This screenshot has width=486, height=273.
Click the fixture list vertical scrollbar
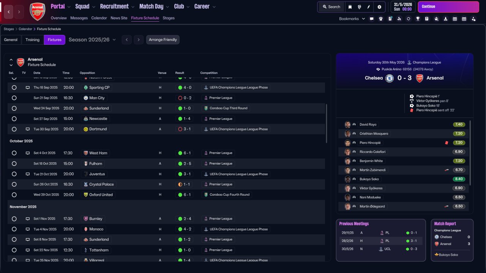pos(327,124)
